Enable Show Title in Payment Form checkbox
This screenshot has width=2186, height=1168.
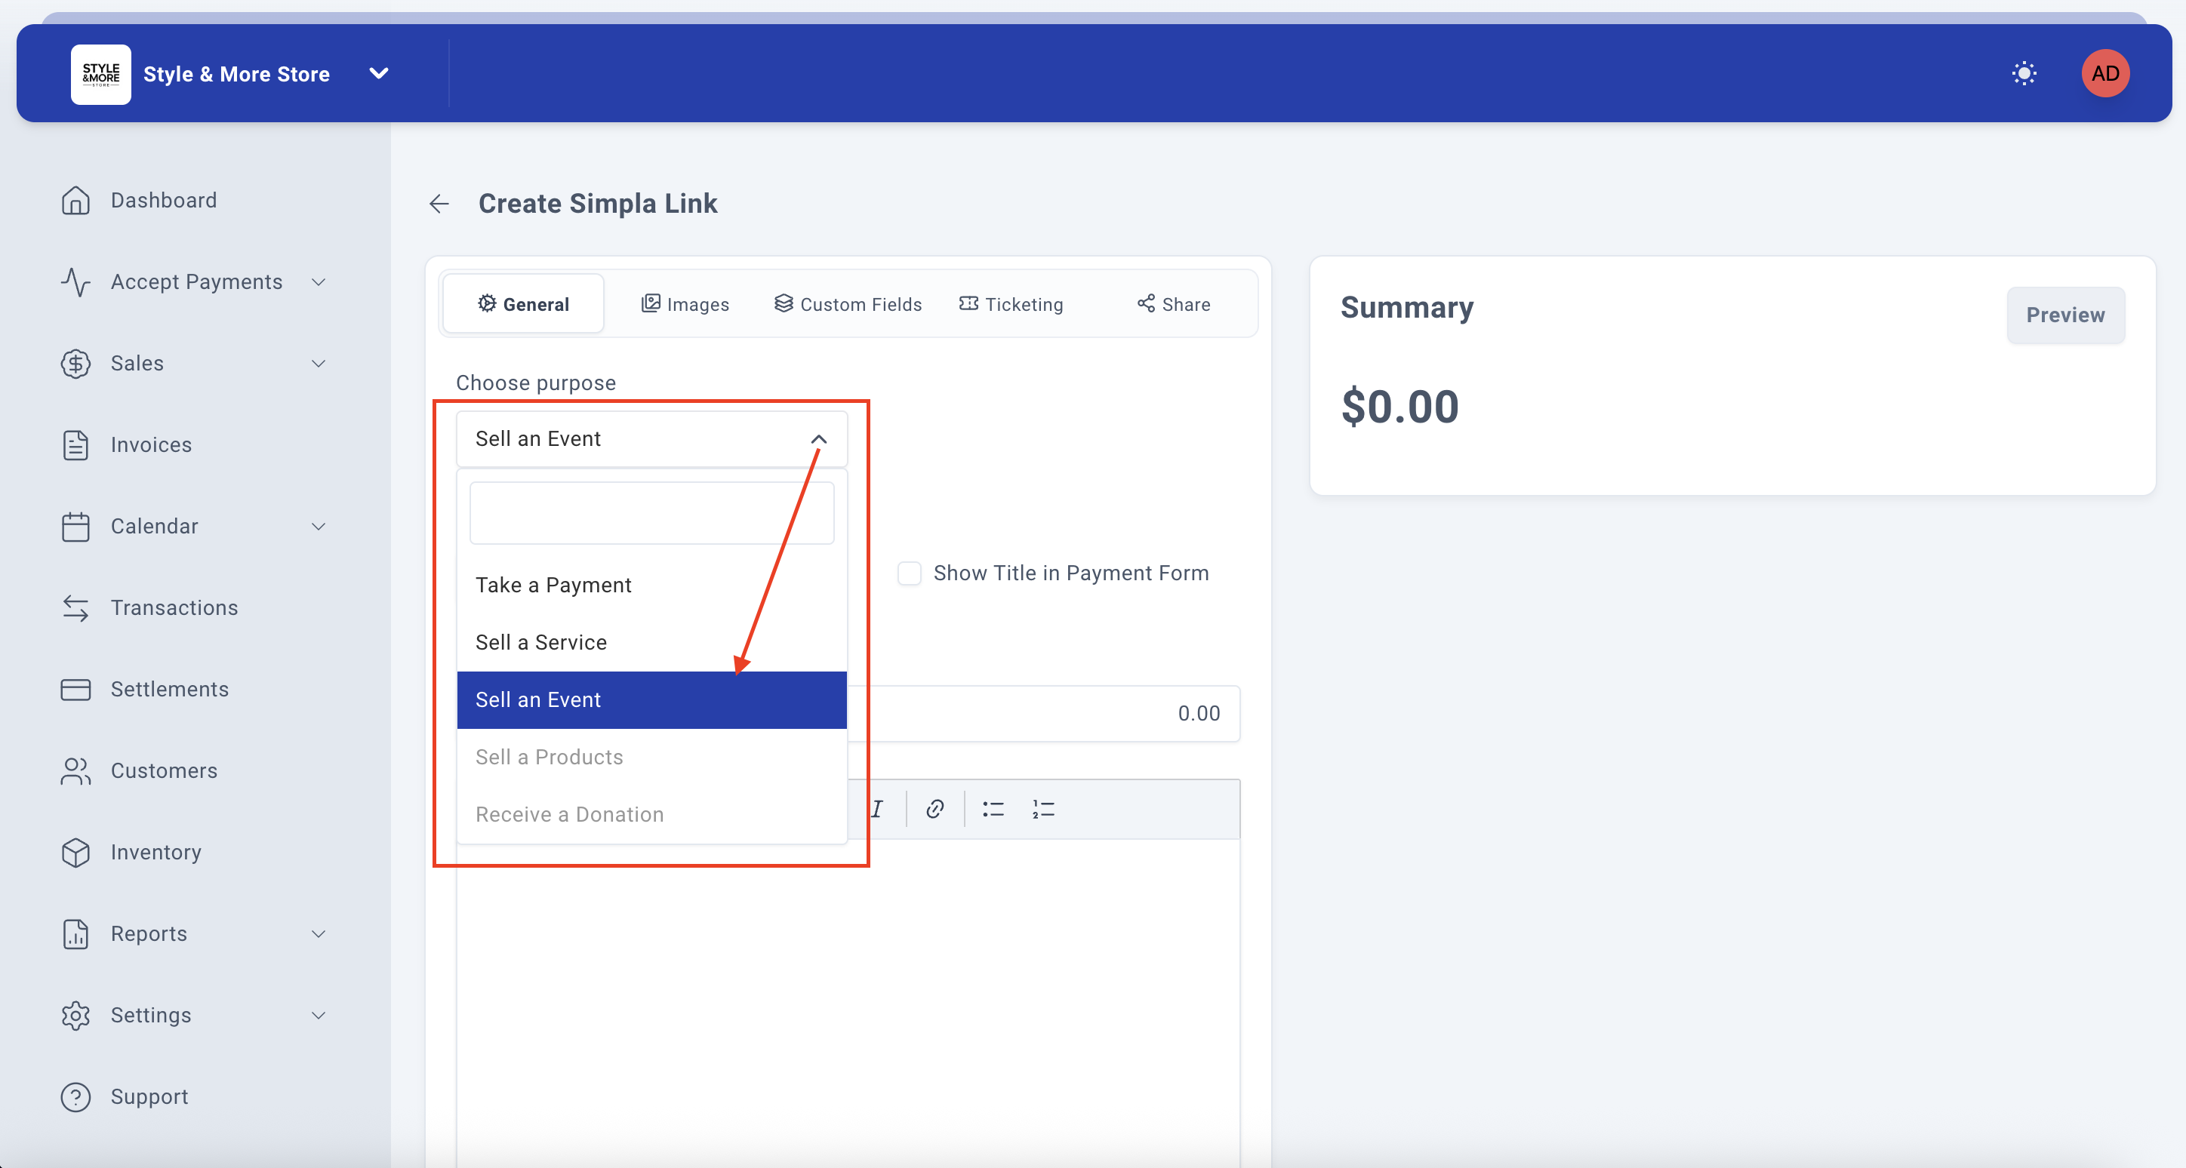click(x=910, y=573)
